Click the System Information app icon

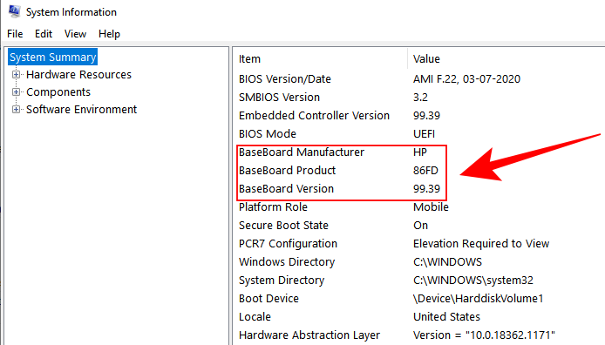(14, 11)
